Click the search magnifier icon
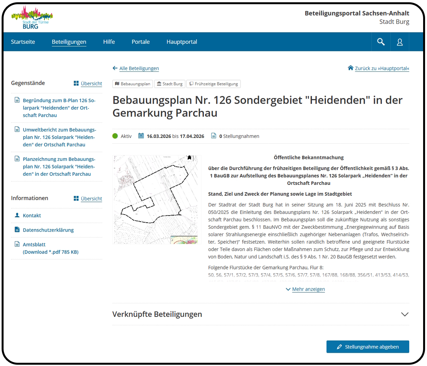The height and width of the screenshot is (366, 427). coord(381,42)
